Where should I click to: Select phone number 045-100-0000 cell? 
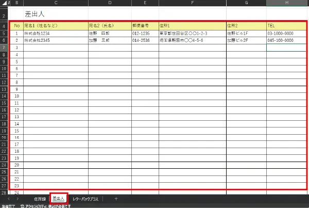[x=286, y=40]
